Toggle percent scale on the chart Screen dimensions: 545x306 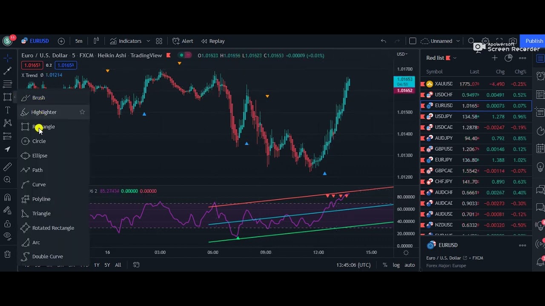coord(385,265)
